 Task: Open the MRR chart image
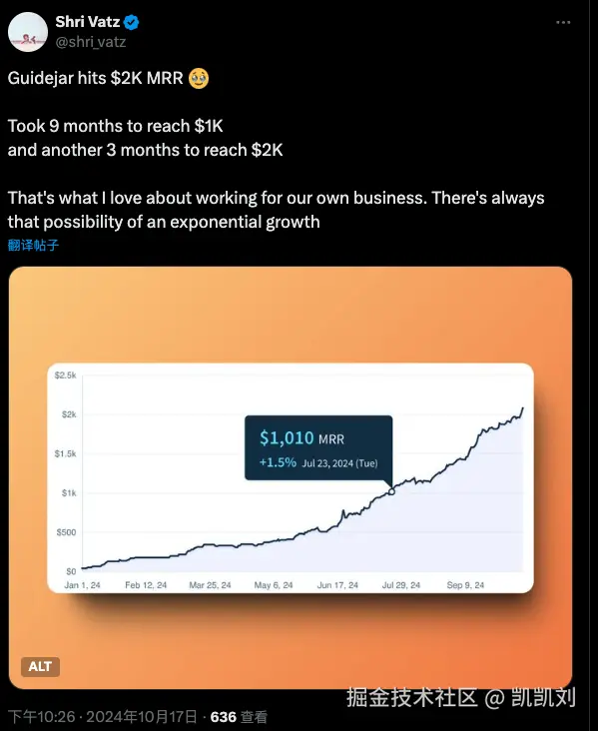(291, 477)
